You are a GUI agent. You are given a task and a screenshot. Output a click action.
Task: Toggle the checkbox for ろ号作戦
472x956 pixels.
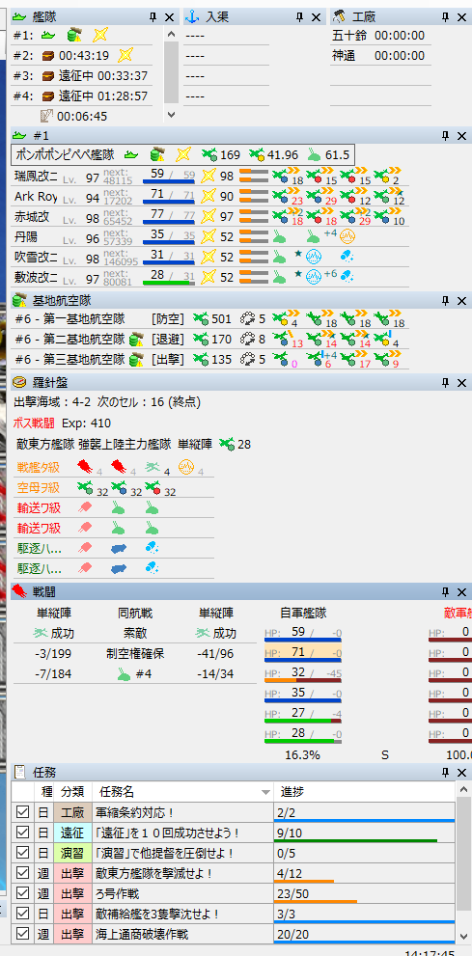(x=22, y=892)
